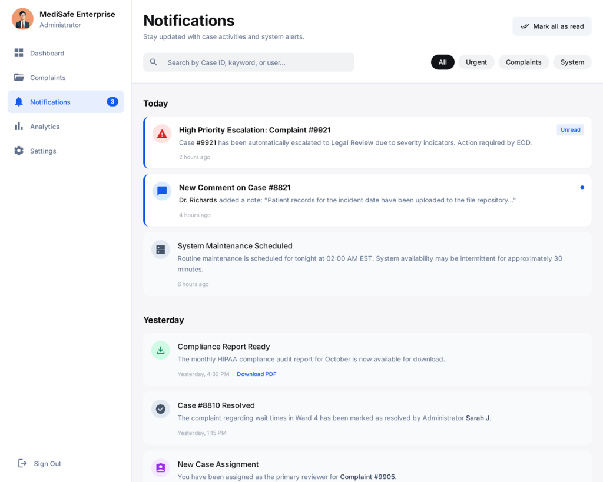This screenshot has width=603, height=482.
Task: Select the Complaints filter pill
Action: 524,62
